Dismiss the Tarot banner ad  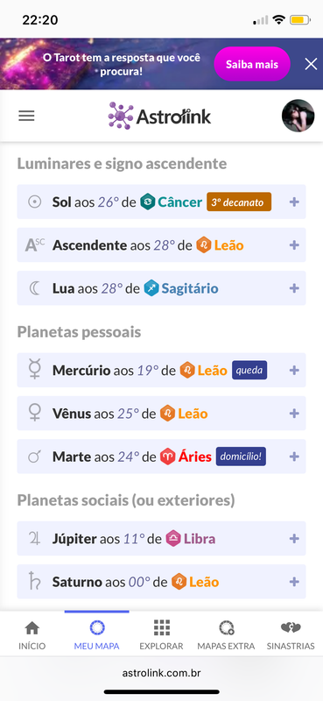coord(311,64)
